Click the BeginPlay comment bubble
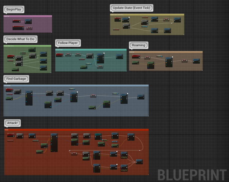The width and height of the screenshot is (229, 182). point(14,10)
